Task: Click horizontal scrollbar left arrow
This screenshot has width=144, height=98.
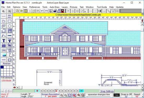Action: tap(18, 88)
